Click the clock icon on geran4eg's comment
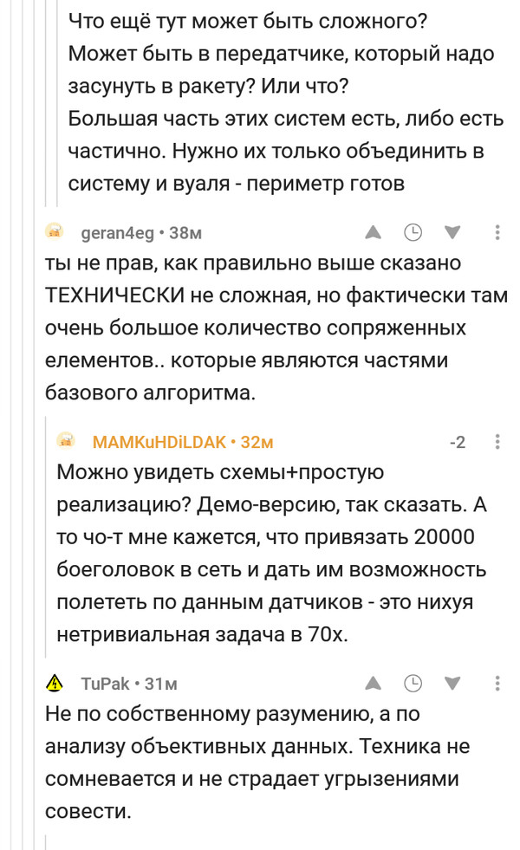Screen dimensions: 520x850 click(x=413, y=232)
